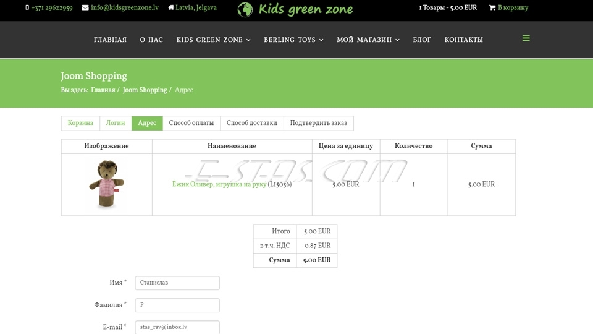
Task: Click the E-mail input field with stas_rsv@inbox.lv
Action: tap(177, 327)
